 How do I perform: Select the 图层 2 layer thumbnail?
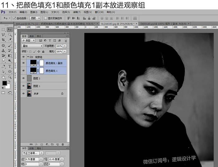[29, 78]
